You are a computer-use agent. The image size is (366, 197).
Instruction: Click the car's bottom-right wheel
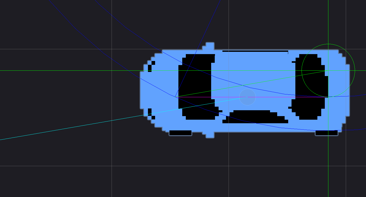(326, 133)
